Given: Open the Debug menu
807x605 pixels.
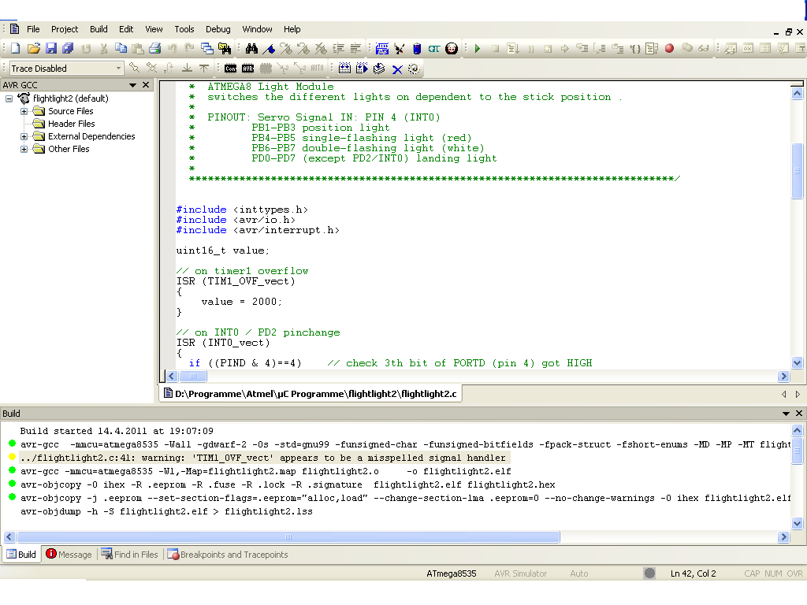Looking at the screenshot, I should point(218,29).
